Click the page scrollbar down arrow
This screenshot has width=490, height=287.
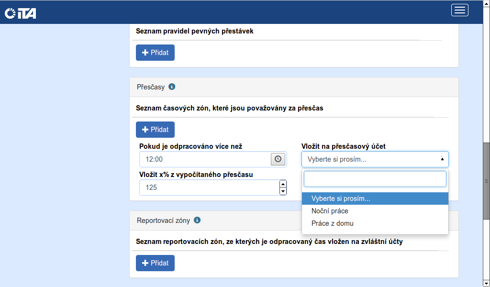point(486,283)
